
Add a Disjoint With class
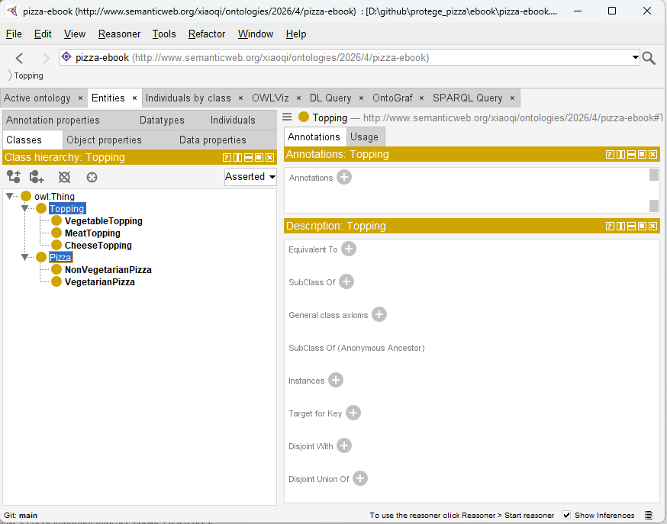(x=344, y=445)
